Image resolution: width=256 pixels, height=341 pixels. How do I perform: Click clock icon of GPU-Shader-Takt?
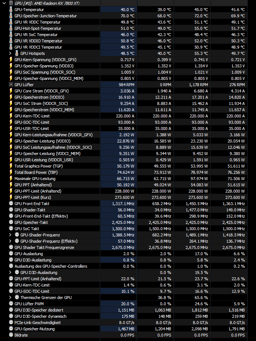11,210
